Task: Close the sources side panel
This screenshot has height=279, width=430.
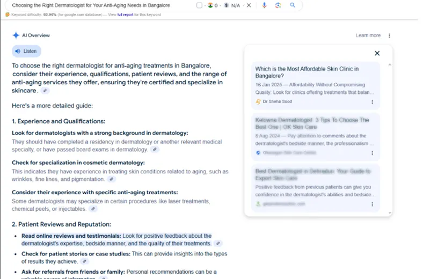Action: point(377,53)
